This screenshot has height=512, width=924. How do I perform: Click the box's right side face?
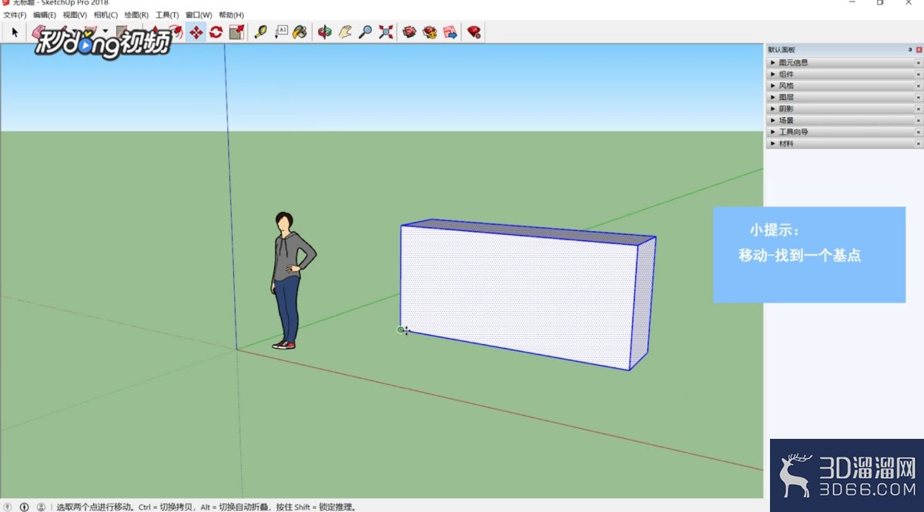[643, 303]
